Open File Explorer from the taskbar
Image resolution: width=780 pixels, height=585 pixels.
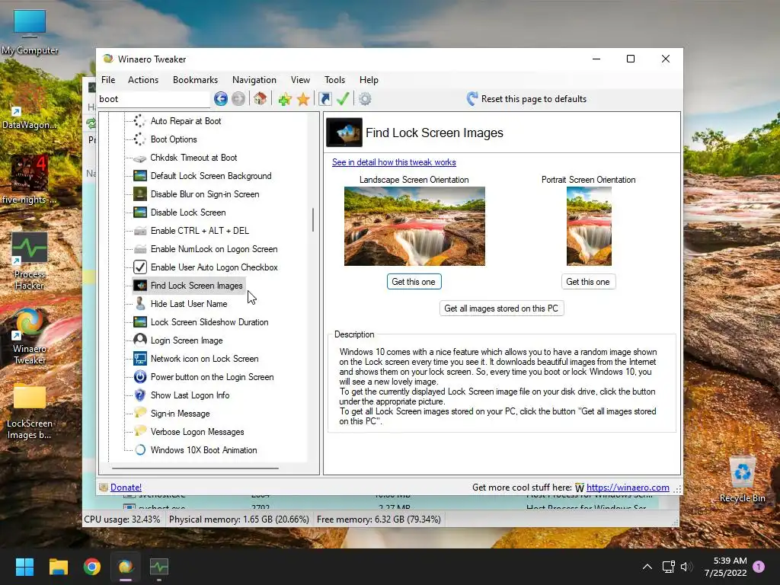click(x=58, y=567)
